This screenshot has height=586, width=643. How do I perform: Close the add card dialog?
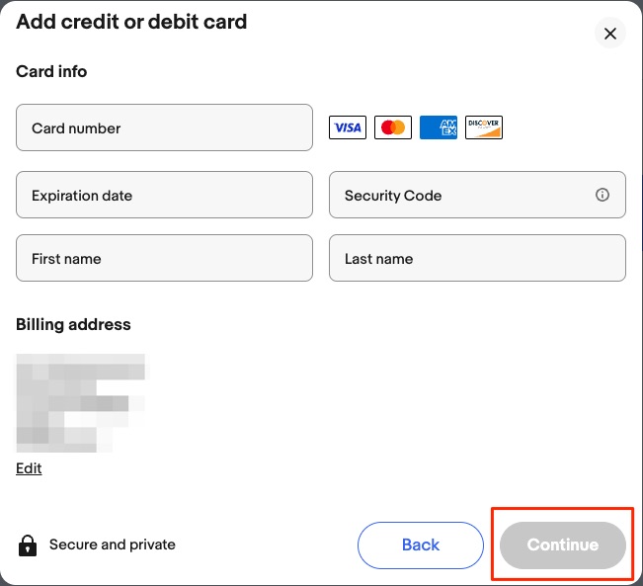[609, 35]
